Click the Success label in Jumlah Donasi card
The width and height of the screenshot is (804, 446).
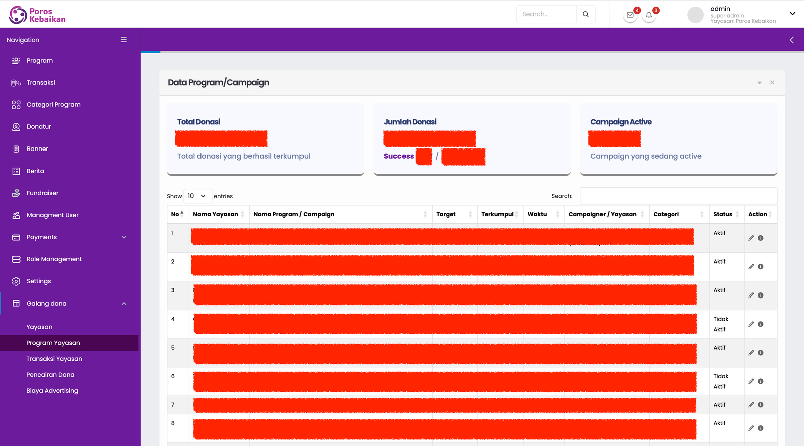click(x=398, y=156)
